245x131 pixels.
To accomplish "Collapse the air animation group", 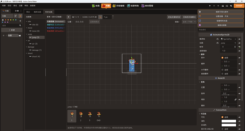I will pos(27,41).
